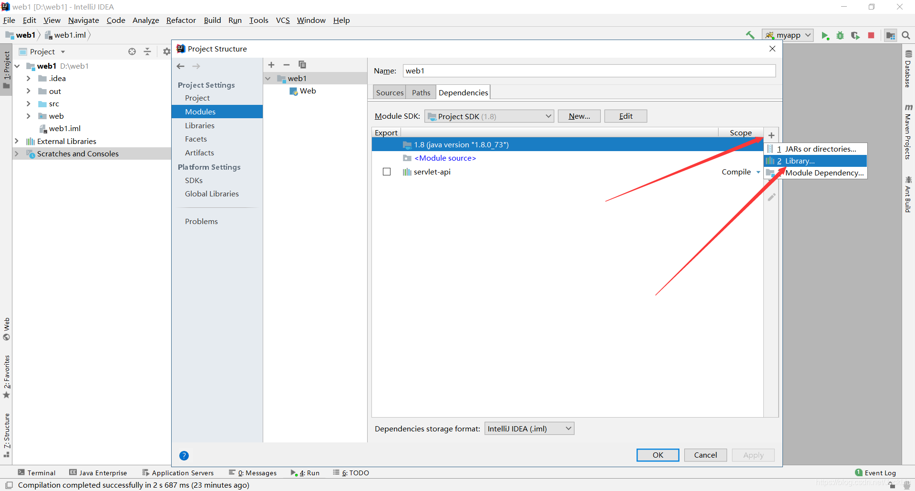Edit dependency pencil icon

771,197
